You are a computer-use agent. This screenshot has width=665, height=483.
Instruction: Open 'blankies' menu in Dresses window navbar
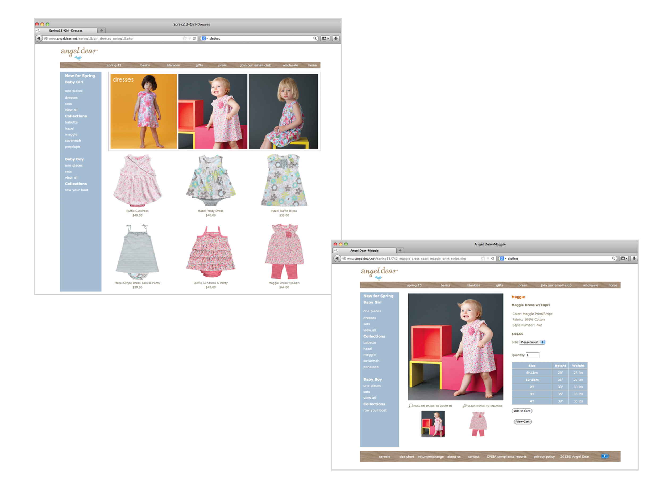pos(173,65)
